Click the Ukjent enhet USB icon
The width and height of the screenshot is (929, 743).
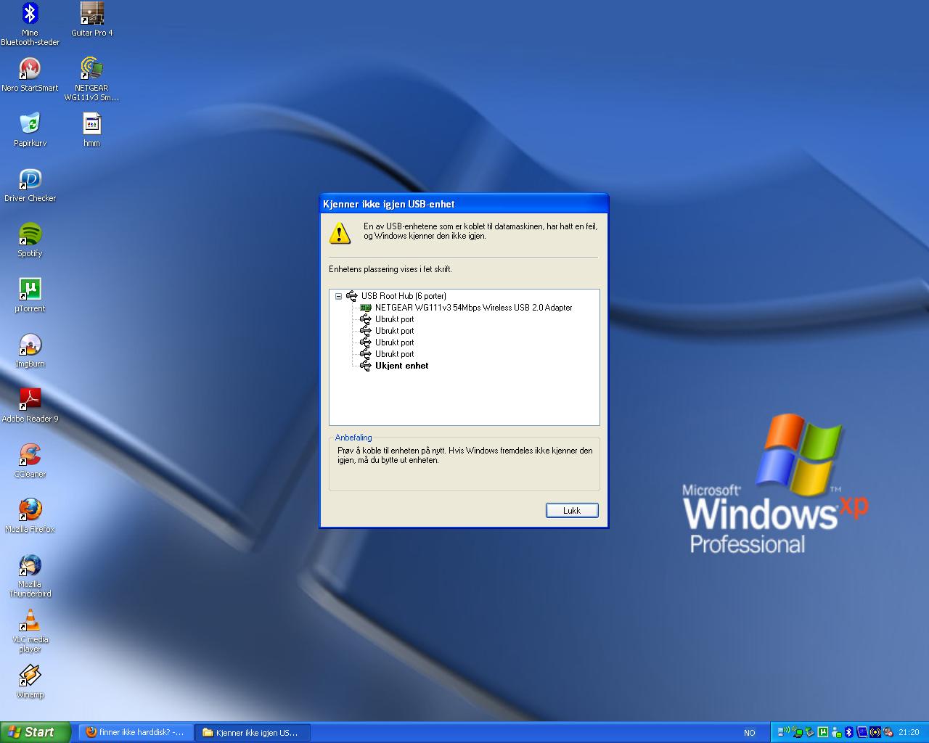coord(366,366)
